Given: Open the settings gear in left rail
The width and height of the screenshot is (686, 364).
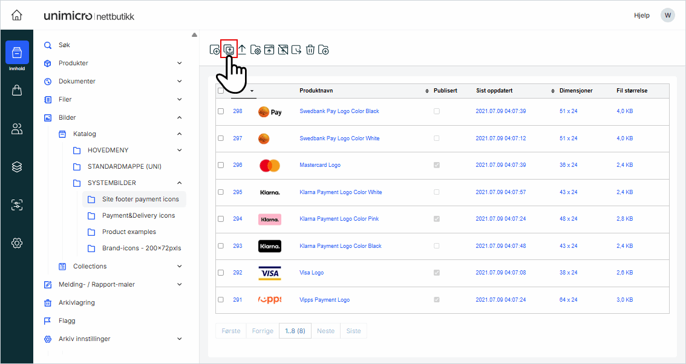Looking at the screenshot, I should click(x=17, y=243).
